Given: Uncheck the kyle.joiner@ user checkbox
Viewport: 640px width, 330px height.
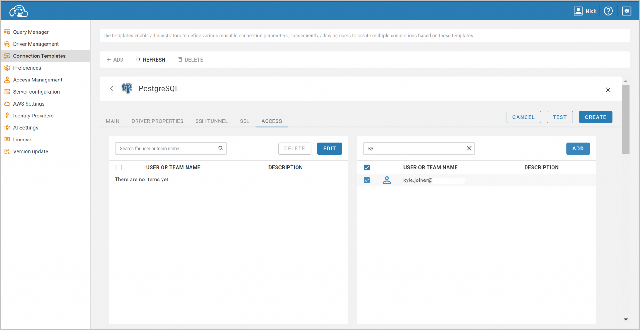Looking at the screenshot, I should click(367, 180).
